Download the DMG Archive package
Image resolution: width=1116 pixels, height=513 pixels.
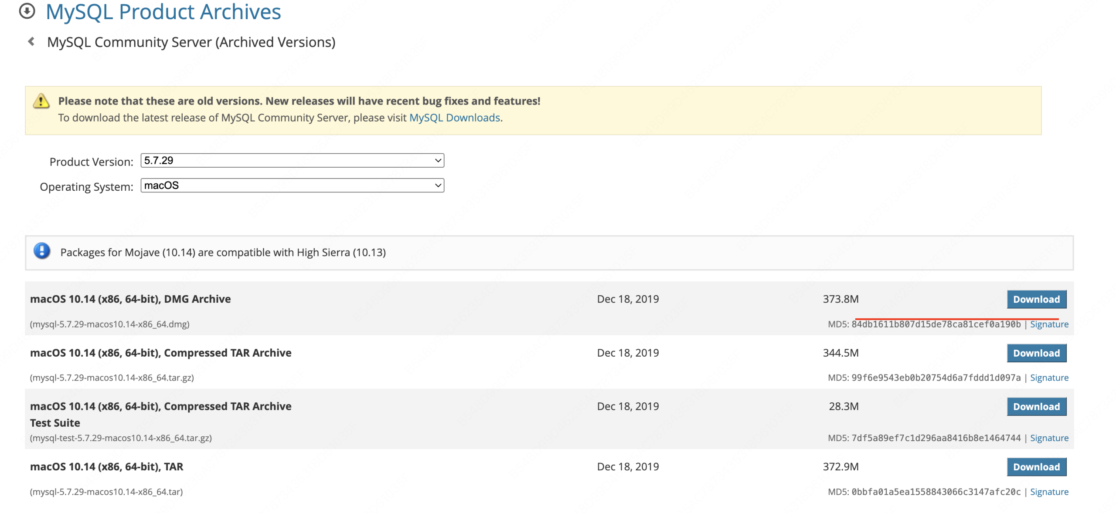[1036, 299]
